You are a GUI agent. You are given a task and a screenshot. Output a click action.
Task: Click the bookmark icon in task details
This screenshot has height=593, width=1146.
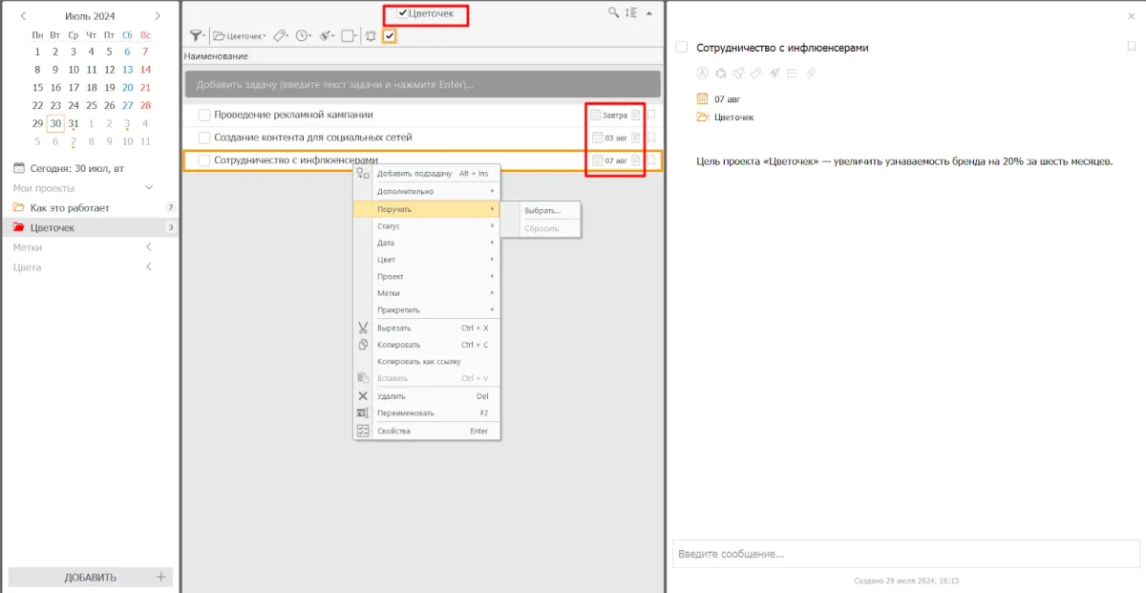point(1131,47)
